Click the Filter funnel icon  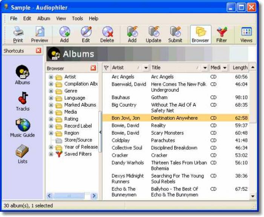(222, 35)
